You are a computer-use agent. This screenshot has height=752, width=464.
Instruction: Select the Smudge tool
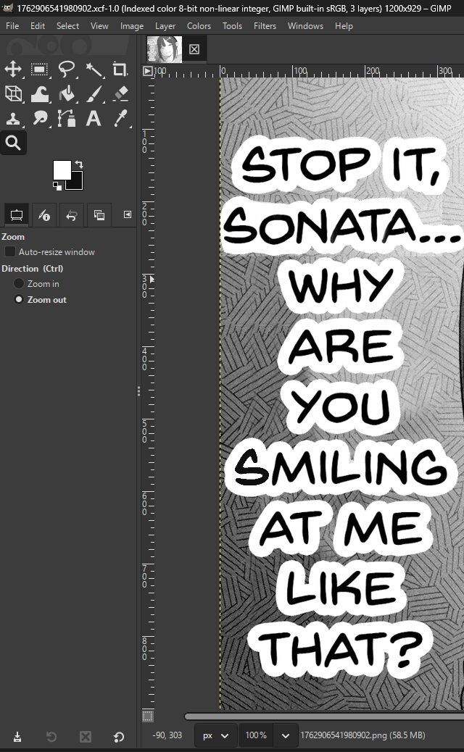40,118
